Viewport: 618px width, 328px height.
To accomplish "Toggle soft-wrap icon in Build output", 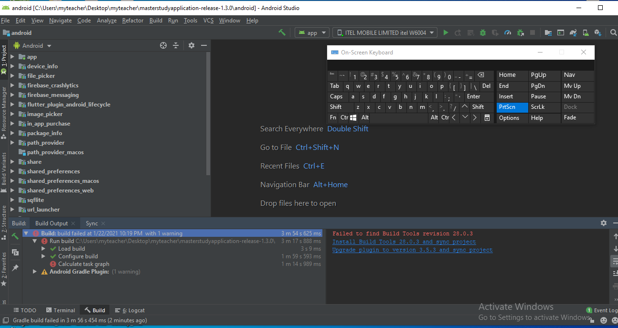I will tap(614, 261).
